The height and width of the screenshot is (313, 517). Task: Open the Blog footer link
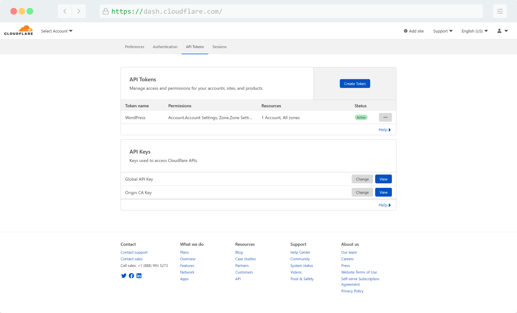[239, 252]
